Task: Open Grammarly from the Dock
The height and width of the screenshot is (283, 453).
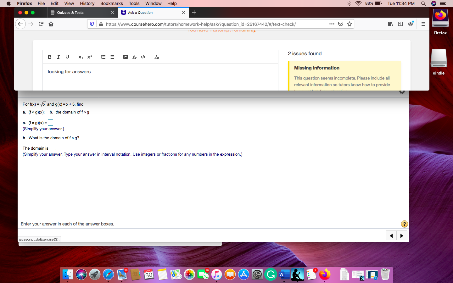Action: tap(271, 275)
